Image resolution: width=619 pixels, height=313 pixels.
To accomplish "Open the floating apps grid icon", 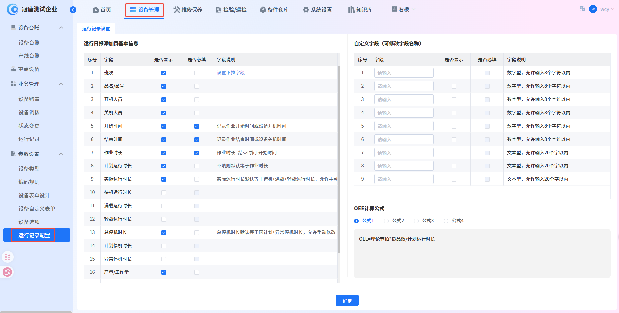I will pos(8,257).
